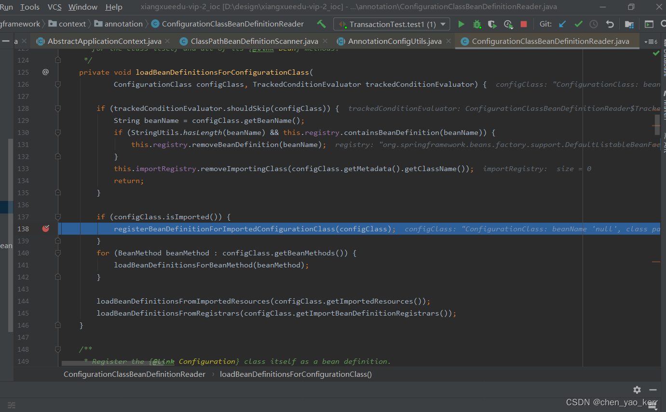Hide tool window using the minus icon

click(x=653, y=389)
